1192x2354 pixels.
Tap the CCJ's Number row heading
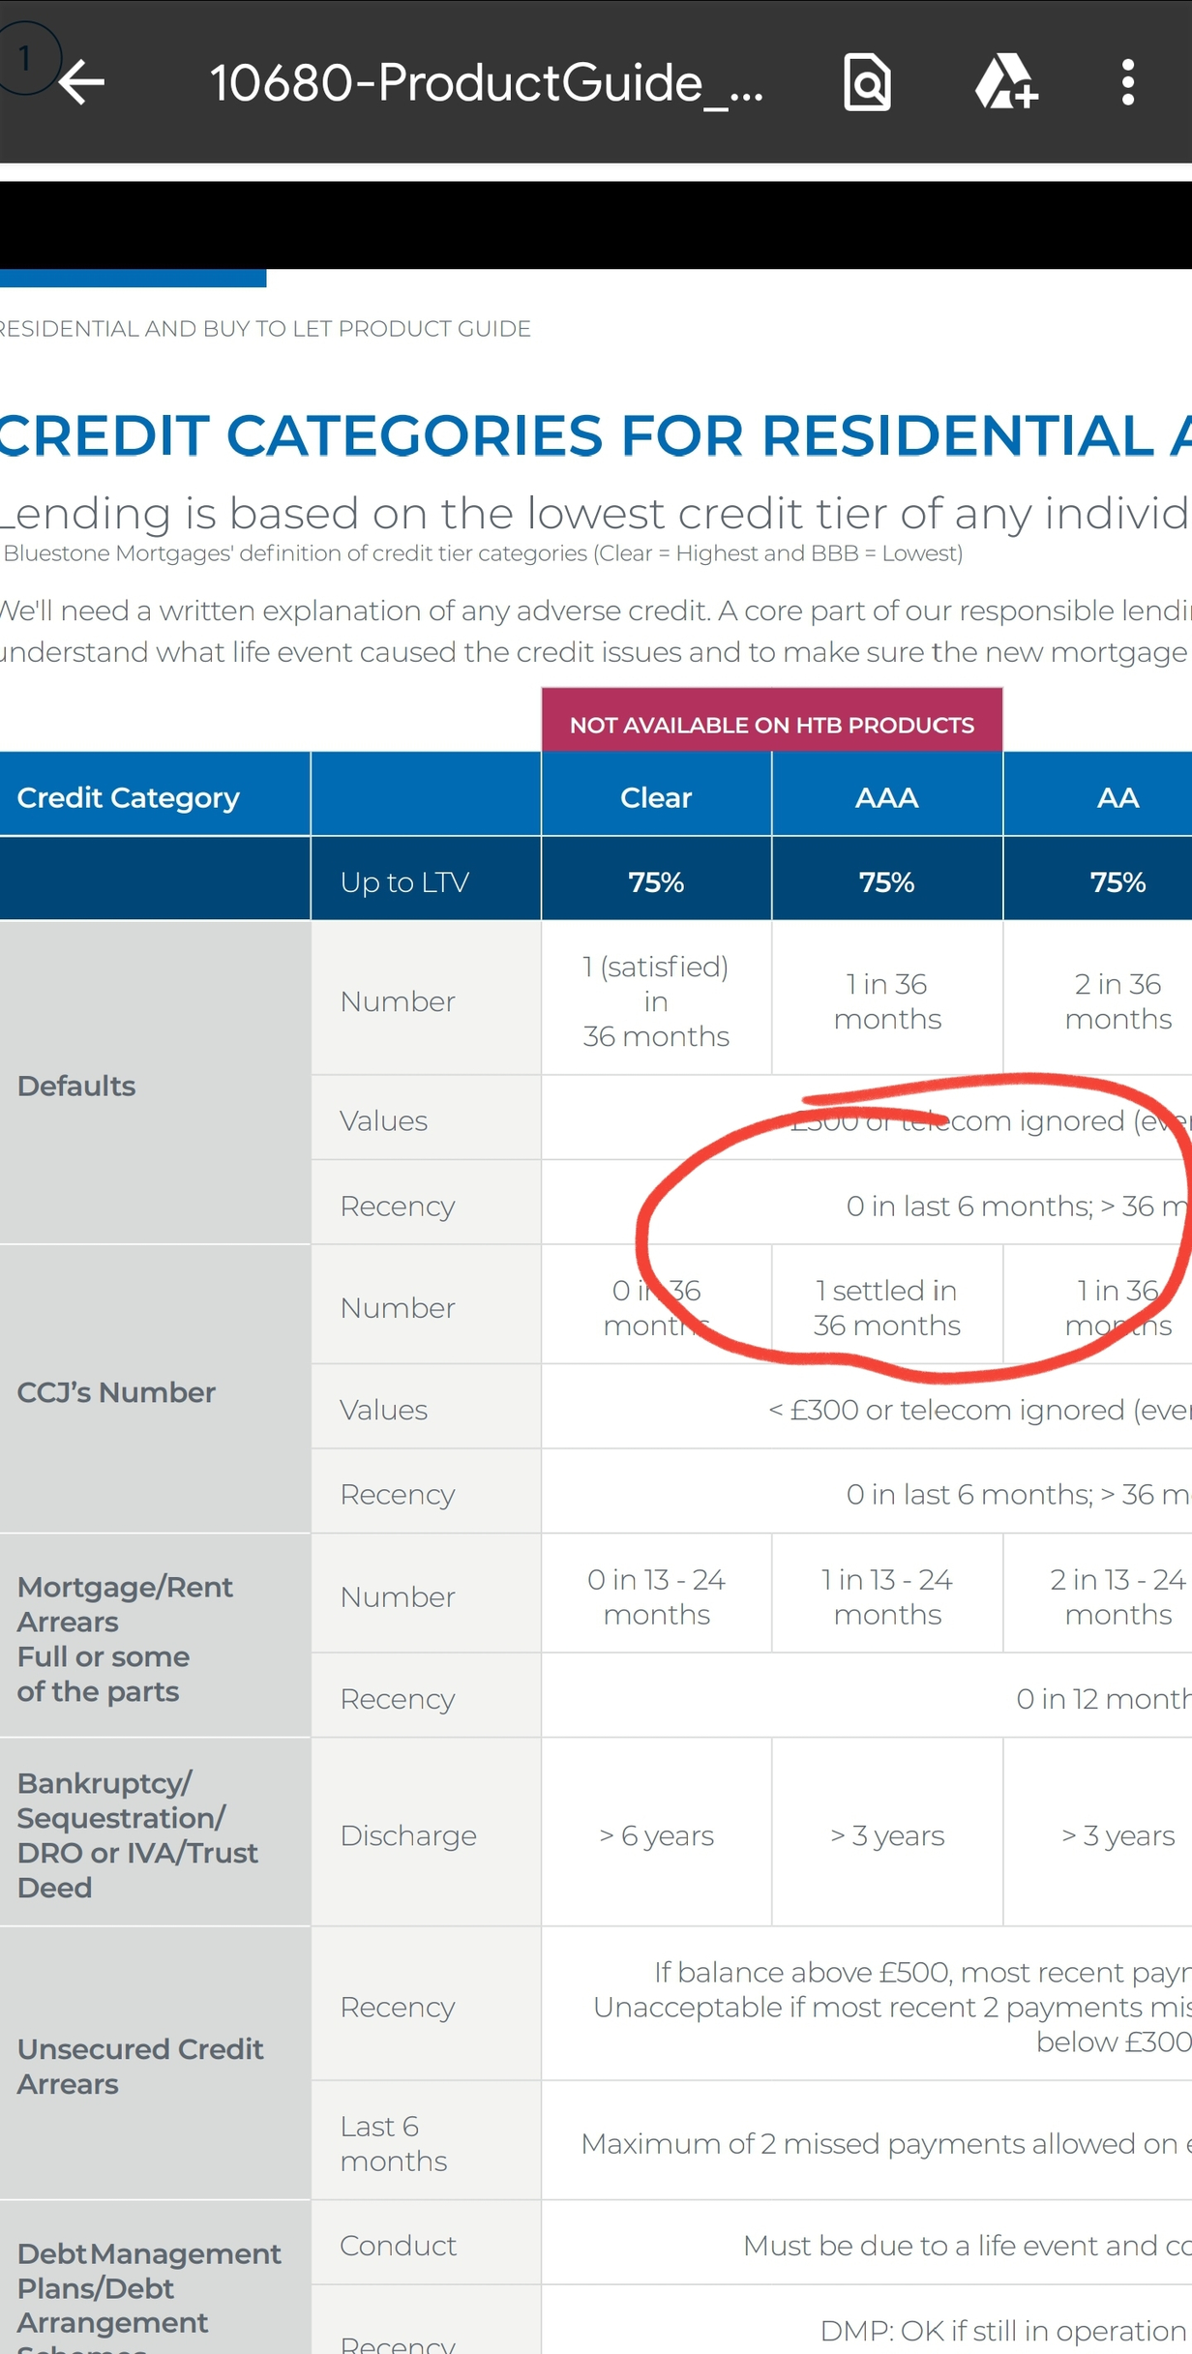116,1392
